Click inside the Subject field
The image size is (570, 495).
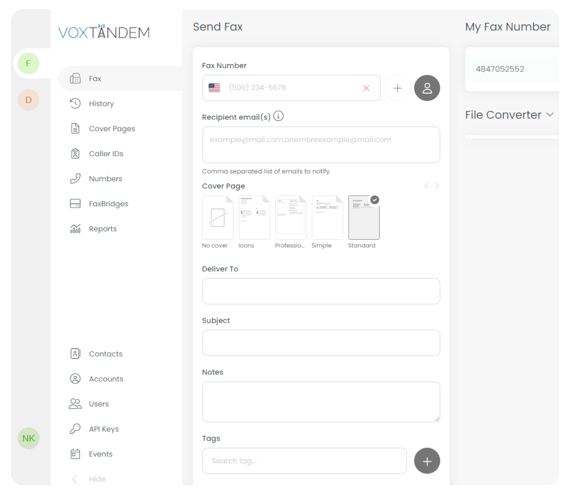(321, 343)
